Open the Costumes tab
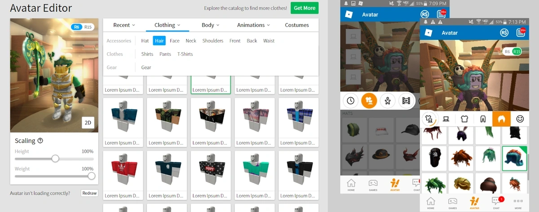Viewport: 539px width, 212px height. click(x=297, y=25)
